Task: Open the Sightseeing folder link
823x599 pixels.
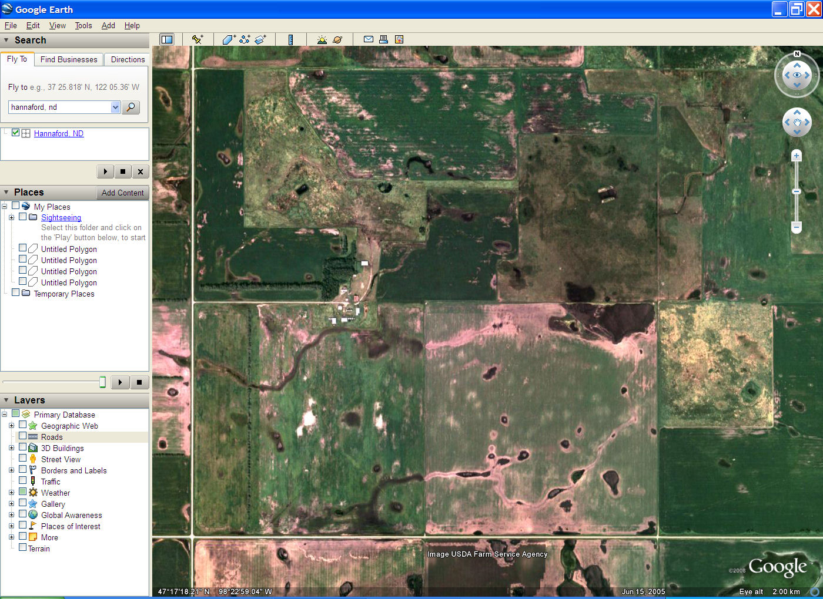Action: pos(61,217)
